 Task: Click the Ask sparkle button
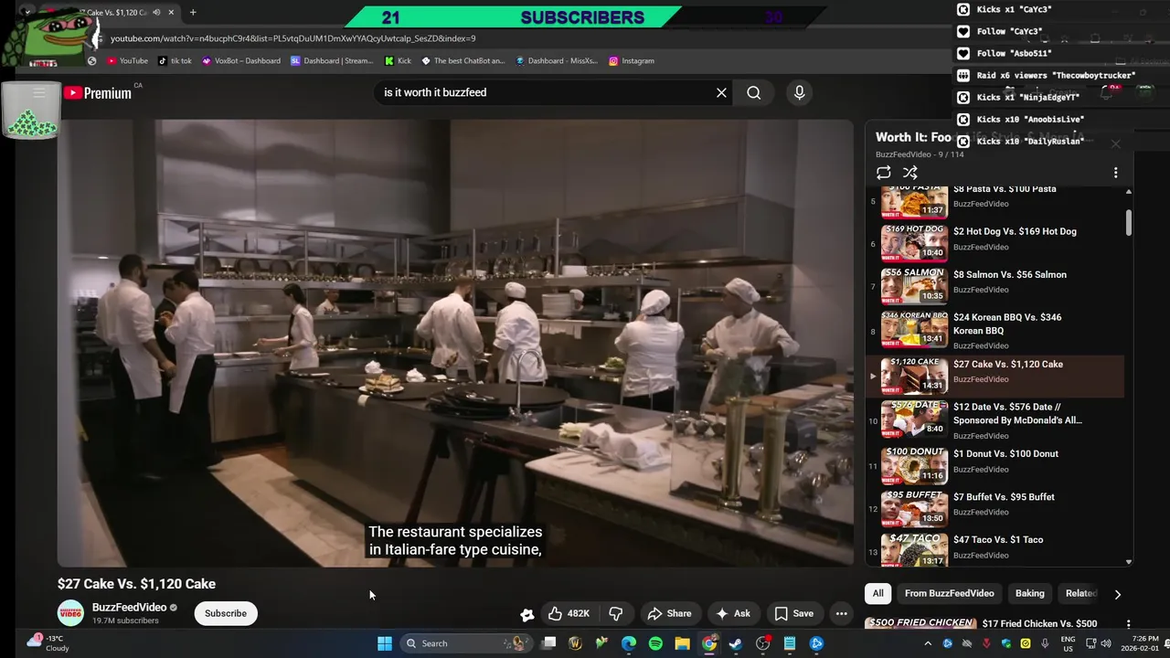coord(733,613)
